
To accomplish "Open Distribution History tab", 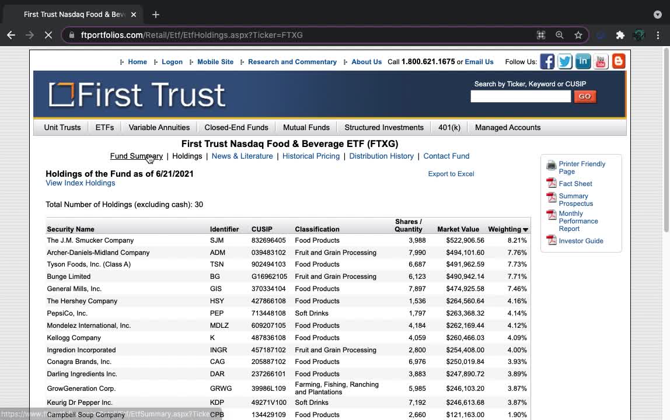I will coord(382,156).
